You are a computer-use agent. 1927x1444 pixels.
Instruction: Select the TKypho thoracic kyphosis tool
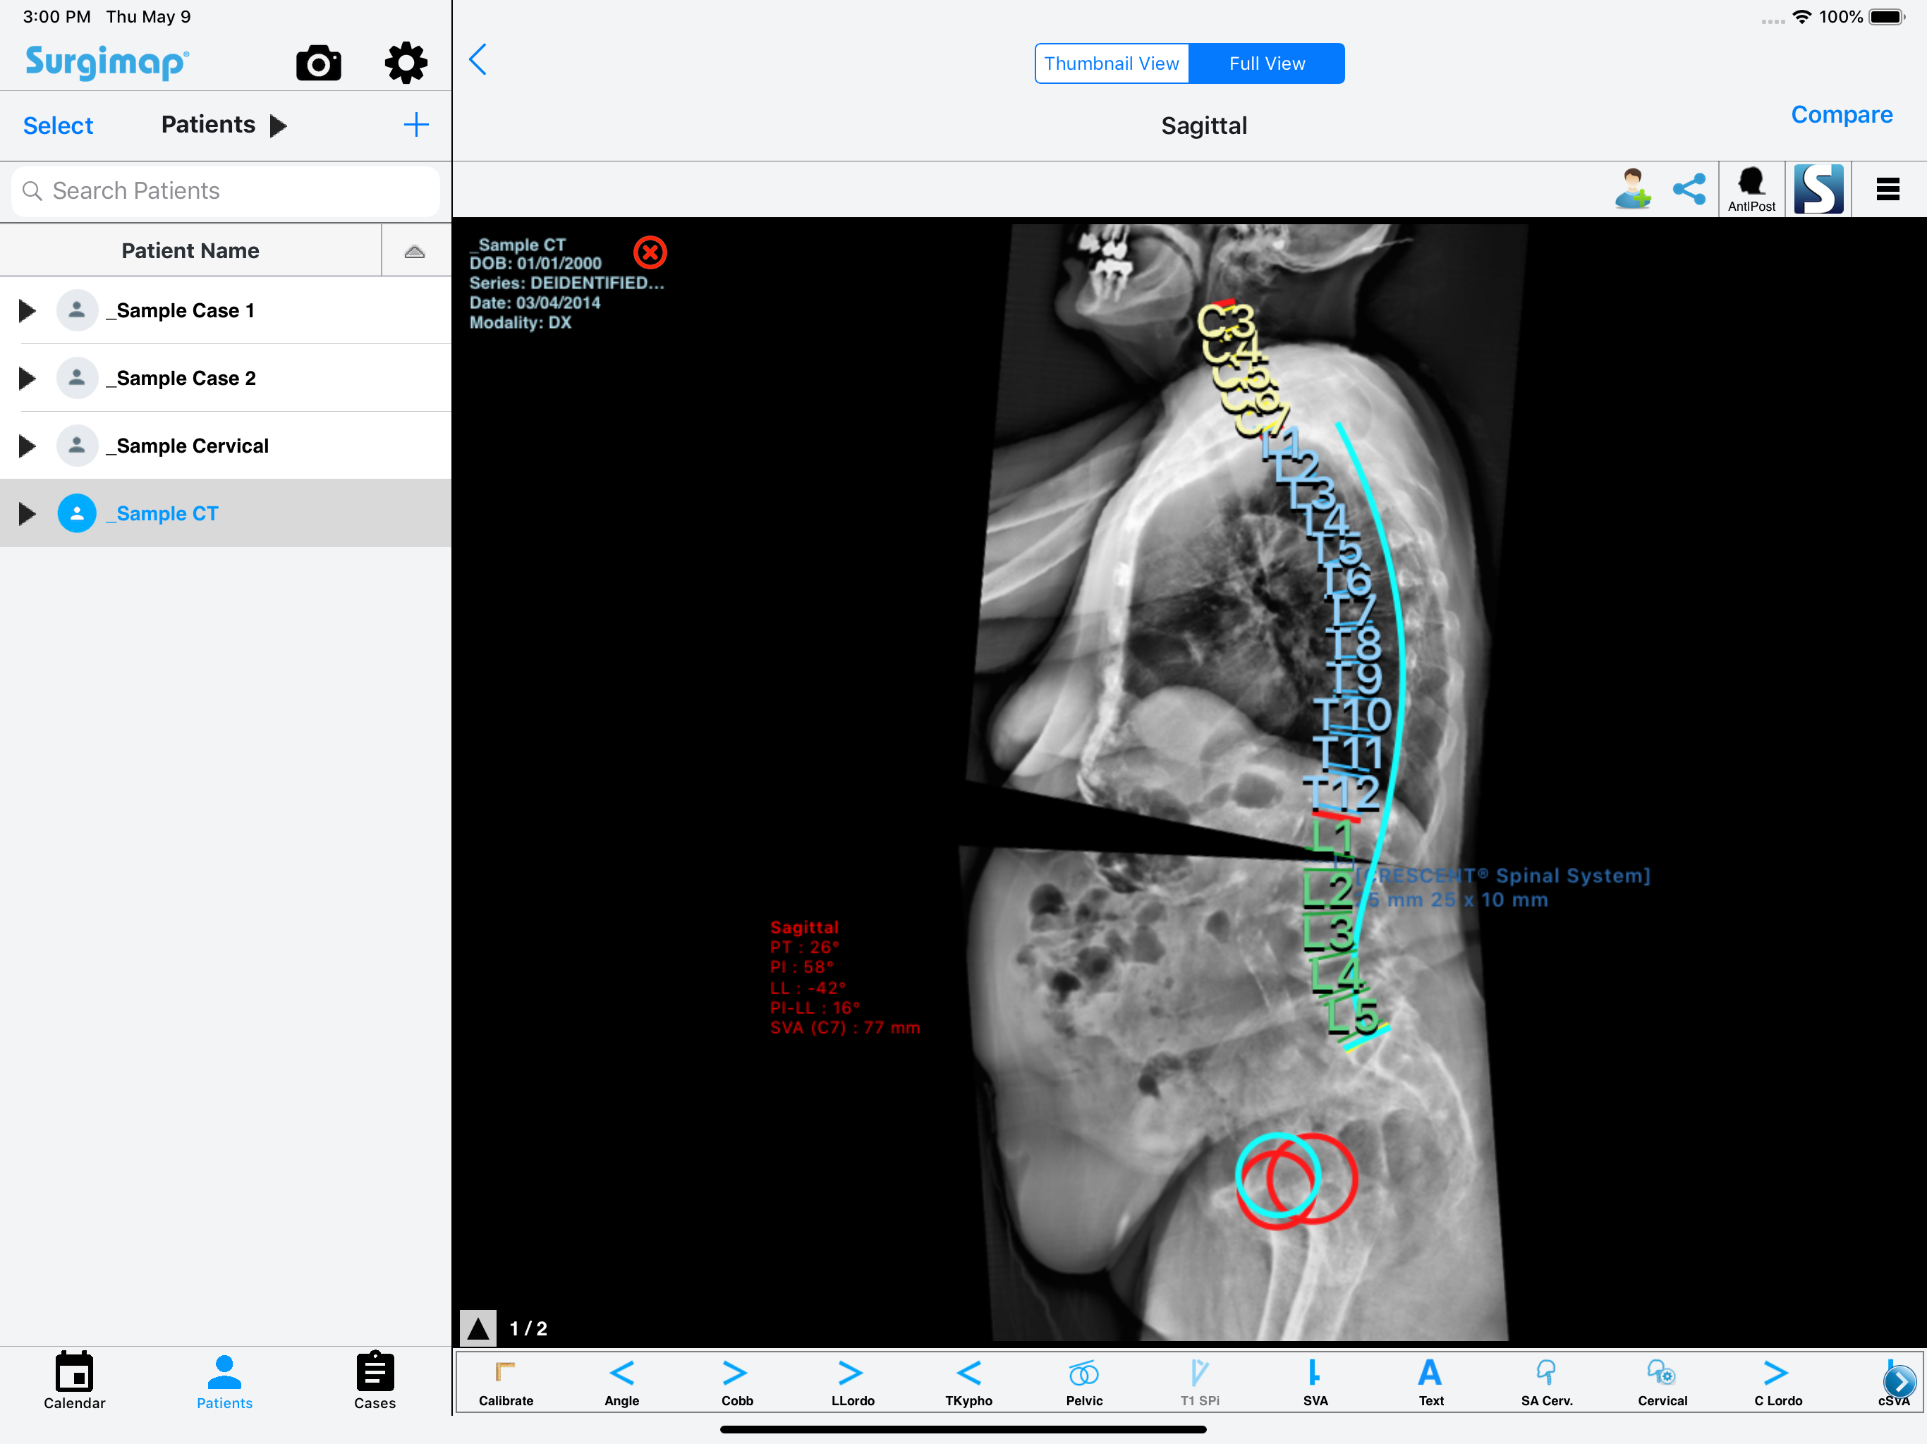click(x=968, y=1382)
